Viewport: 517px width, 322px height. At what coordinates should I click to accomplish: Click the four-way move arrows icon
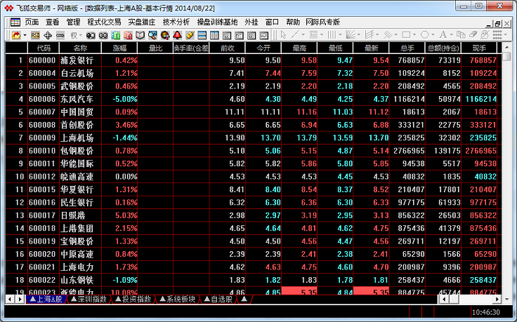pos(48,34)
